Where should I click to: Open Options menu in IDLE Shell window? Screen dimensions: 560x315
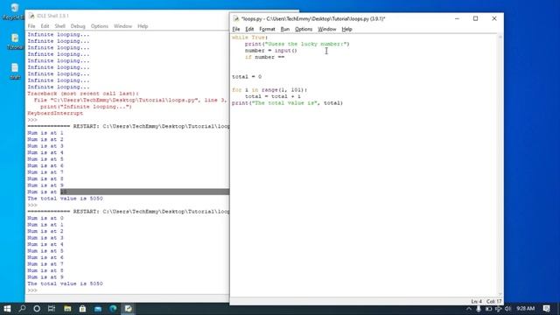[99, 26]
